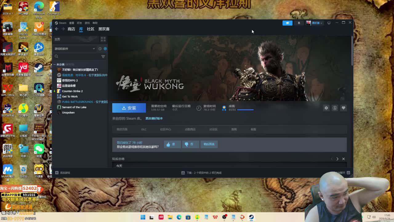Open the 社区中心 (Community Hub) tab
The image size is (394, 222).
[x=165, y=129]
